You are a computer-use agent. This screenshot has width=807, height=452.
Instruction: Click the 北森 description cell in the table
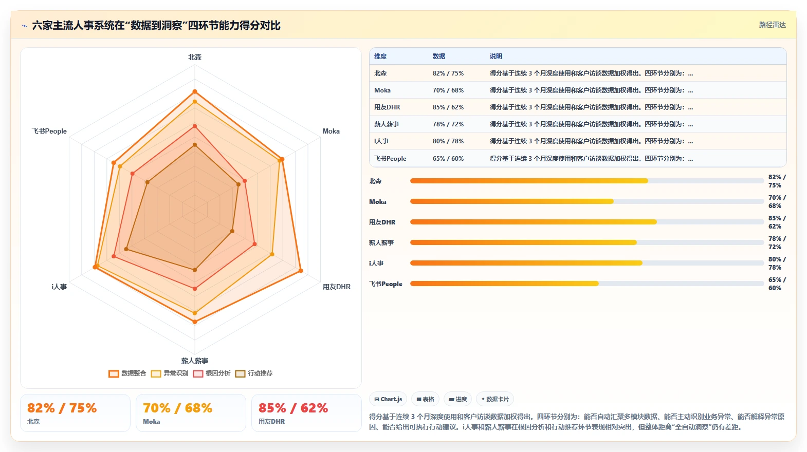(591, 73)
